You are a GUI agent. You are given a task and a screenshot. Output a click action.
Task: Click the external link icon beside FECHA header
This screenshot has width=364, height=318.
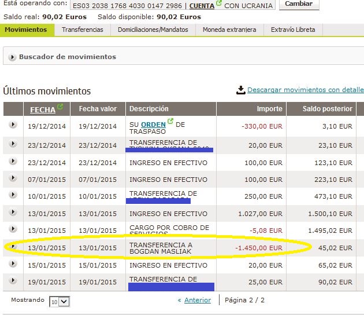tap(60, 107)
